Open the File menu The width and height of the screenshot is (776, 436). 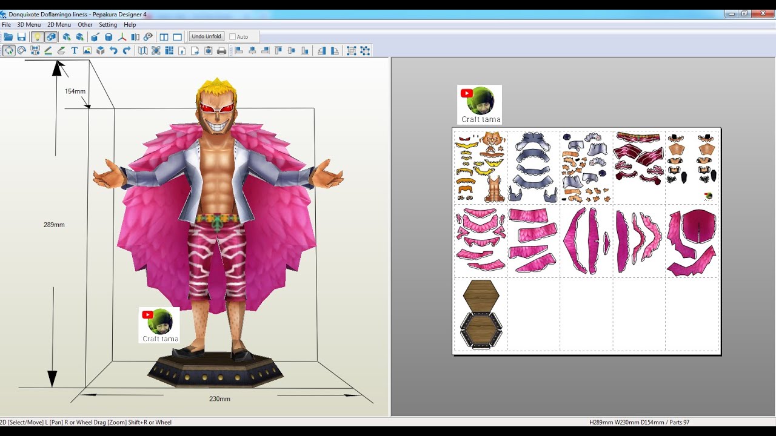(6, 25)
